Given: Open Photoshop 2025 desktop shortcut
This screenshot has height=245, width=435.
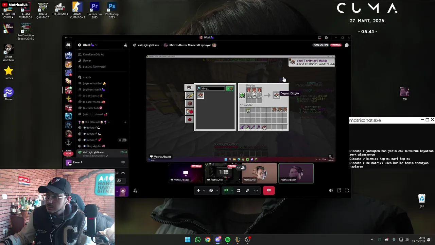Looking at the screenshot, I should click(112, 10).
